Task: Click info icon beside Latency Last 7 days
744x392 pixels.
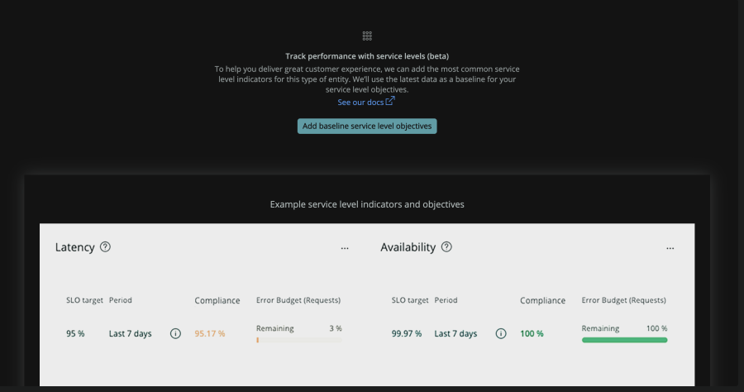Action: coord(175,334)
